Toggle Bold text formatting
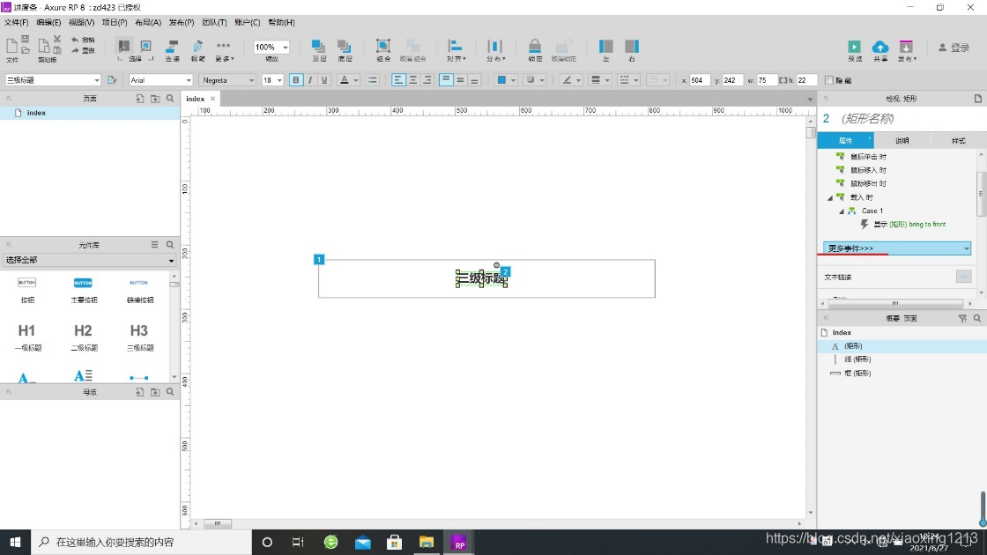The image size is (987, 555). pyautogui.click(x=296, y=80)
